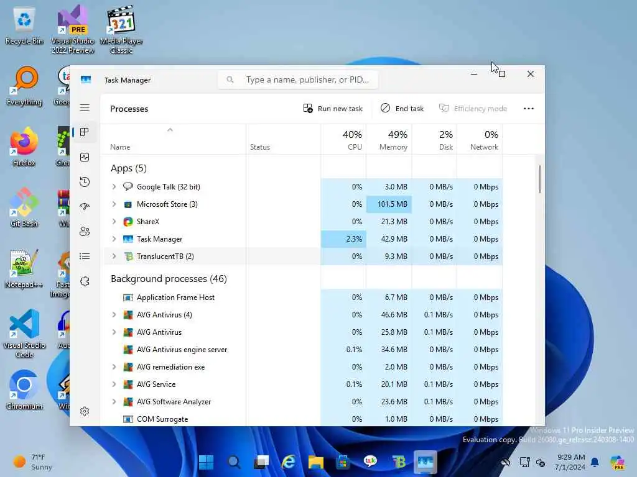
Task: Open the Windows Start menu
Action: (x=207, y=462)
